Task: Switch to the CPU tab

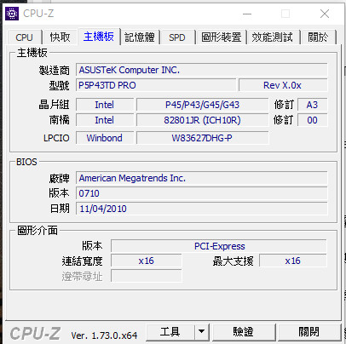Action: coord(25,37)
